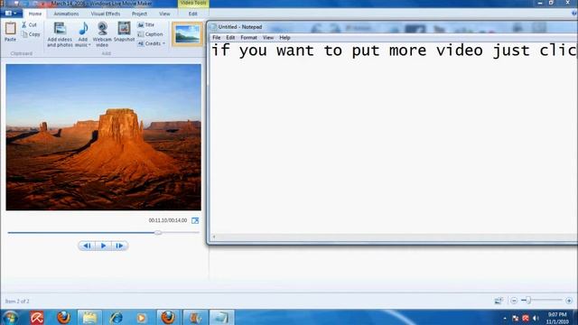Click the 00:11.10/00:14.00 time display
578x325 pixels.
tap(168, 220)
